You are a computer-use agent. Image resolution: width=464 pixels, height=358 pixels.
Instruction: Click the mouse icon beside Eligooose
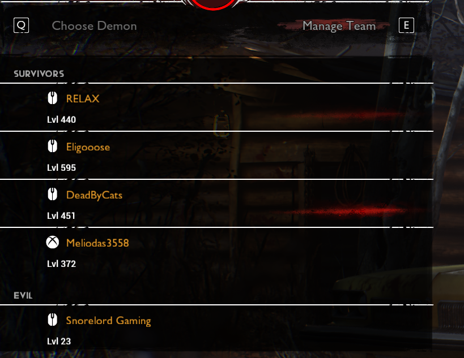point(52,146)
